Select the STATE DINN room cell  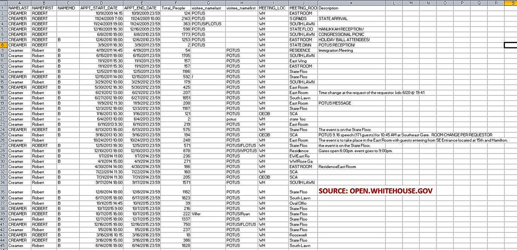[303, 45]
